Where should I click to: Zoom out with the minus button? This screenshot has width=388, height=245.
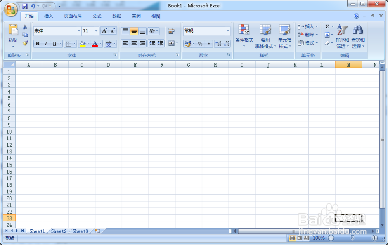tap(331, 238)
